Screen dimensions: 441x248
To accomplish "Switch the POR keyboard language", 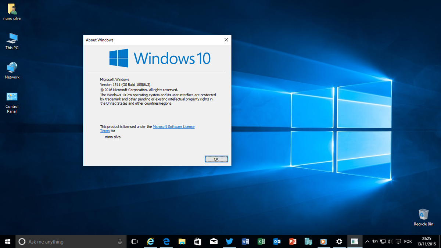I will 408,241.
